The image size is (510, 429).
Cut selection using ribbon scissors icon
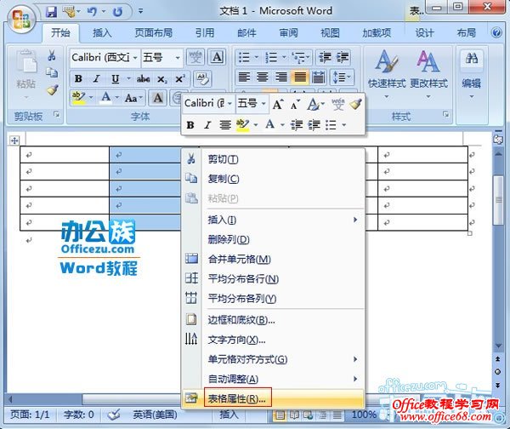coord(51,55)
